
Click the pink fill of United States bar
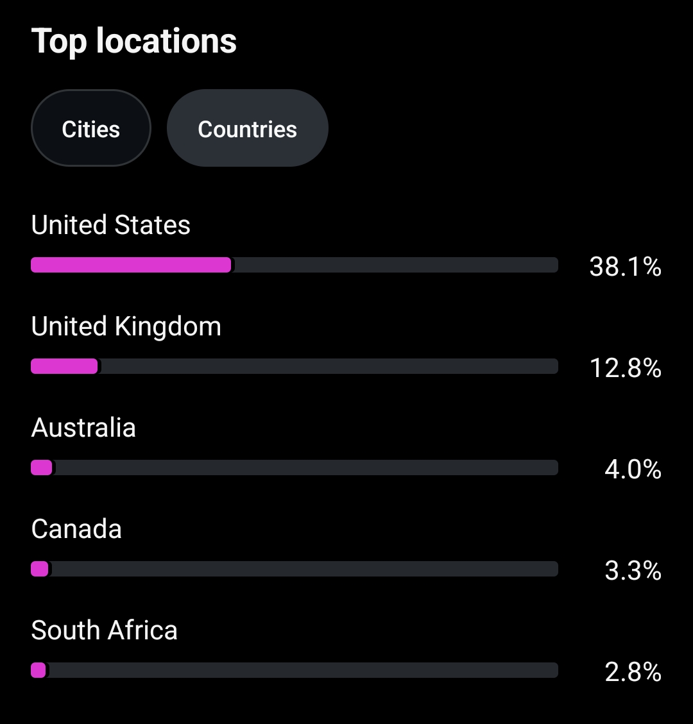click(131, 265)
